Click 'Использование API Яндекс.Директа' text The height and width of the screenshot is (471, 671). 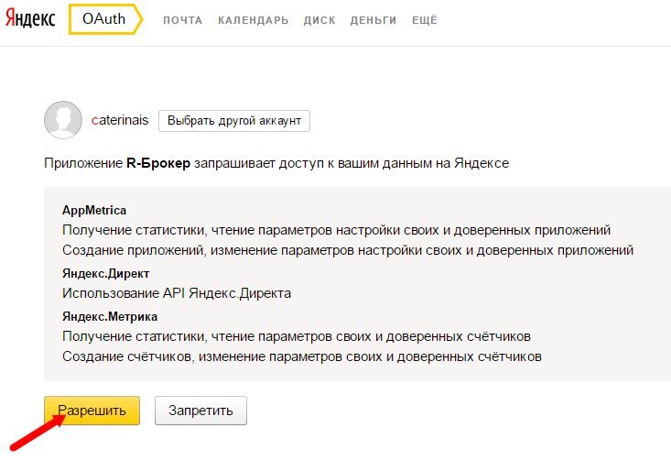(x=177, y=293)
